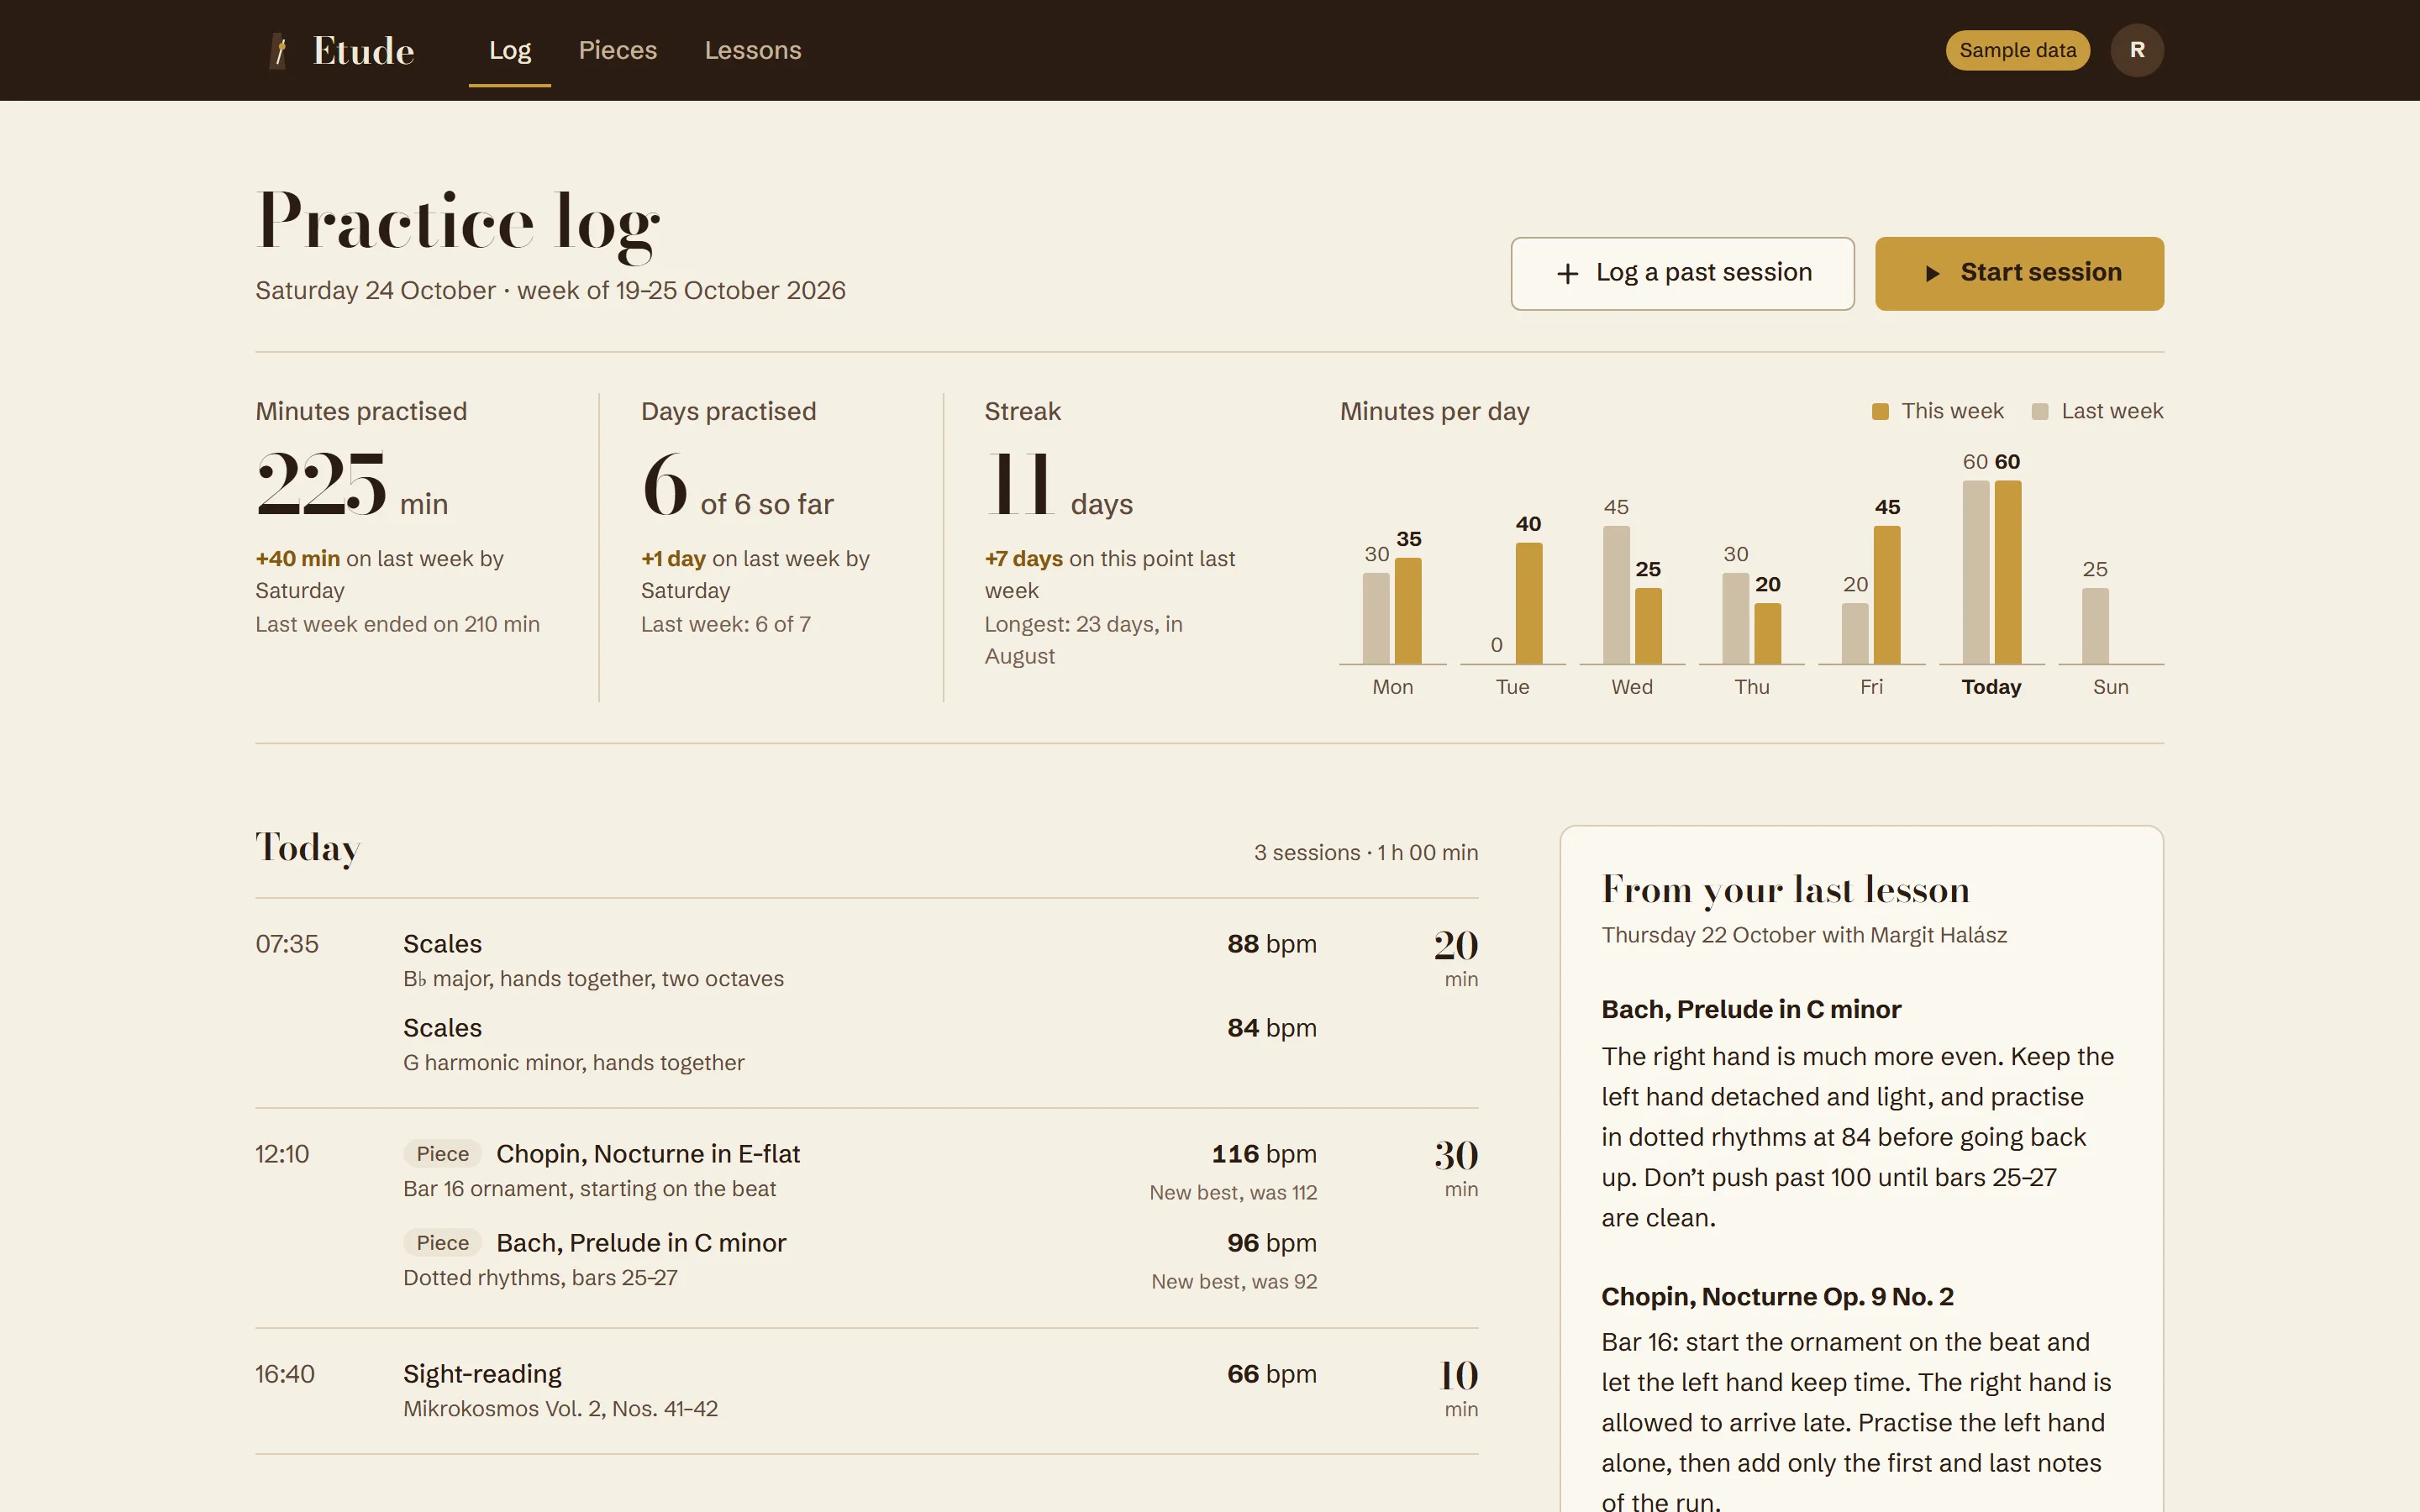The height and width of the screenshot is (1512, 2420).
Task: Click the 66 bpm tempo value
Action: (1271, 1374)
